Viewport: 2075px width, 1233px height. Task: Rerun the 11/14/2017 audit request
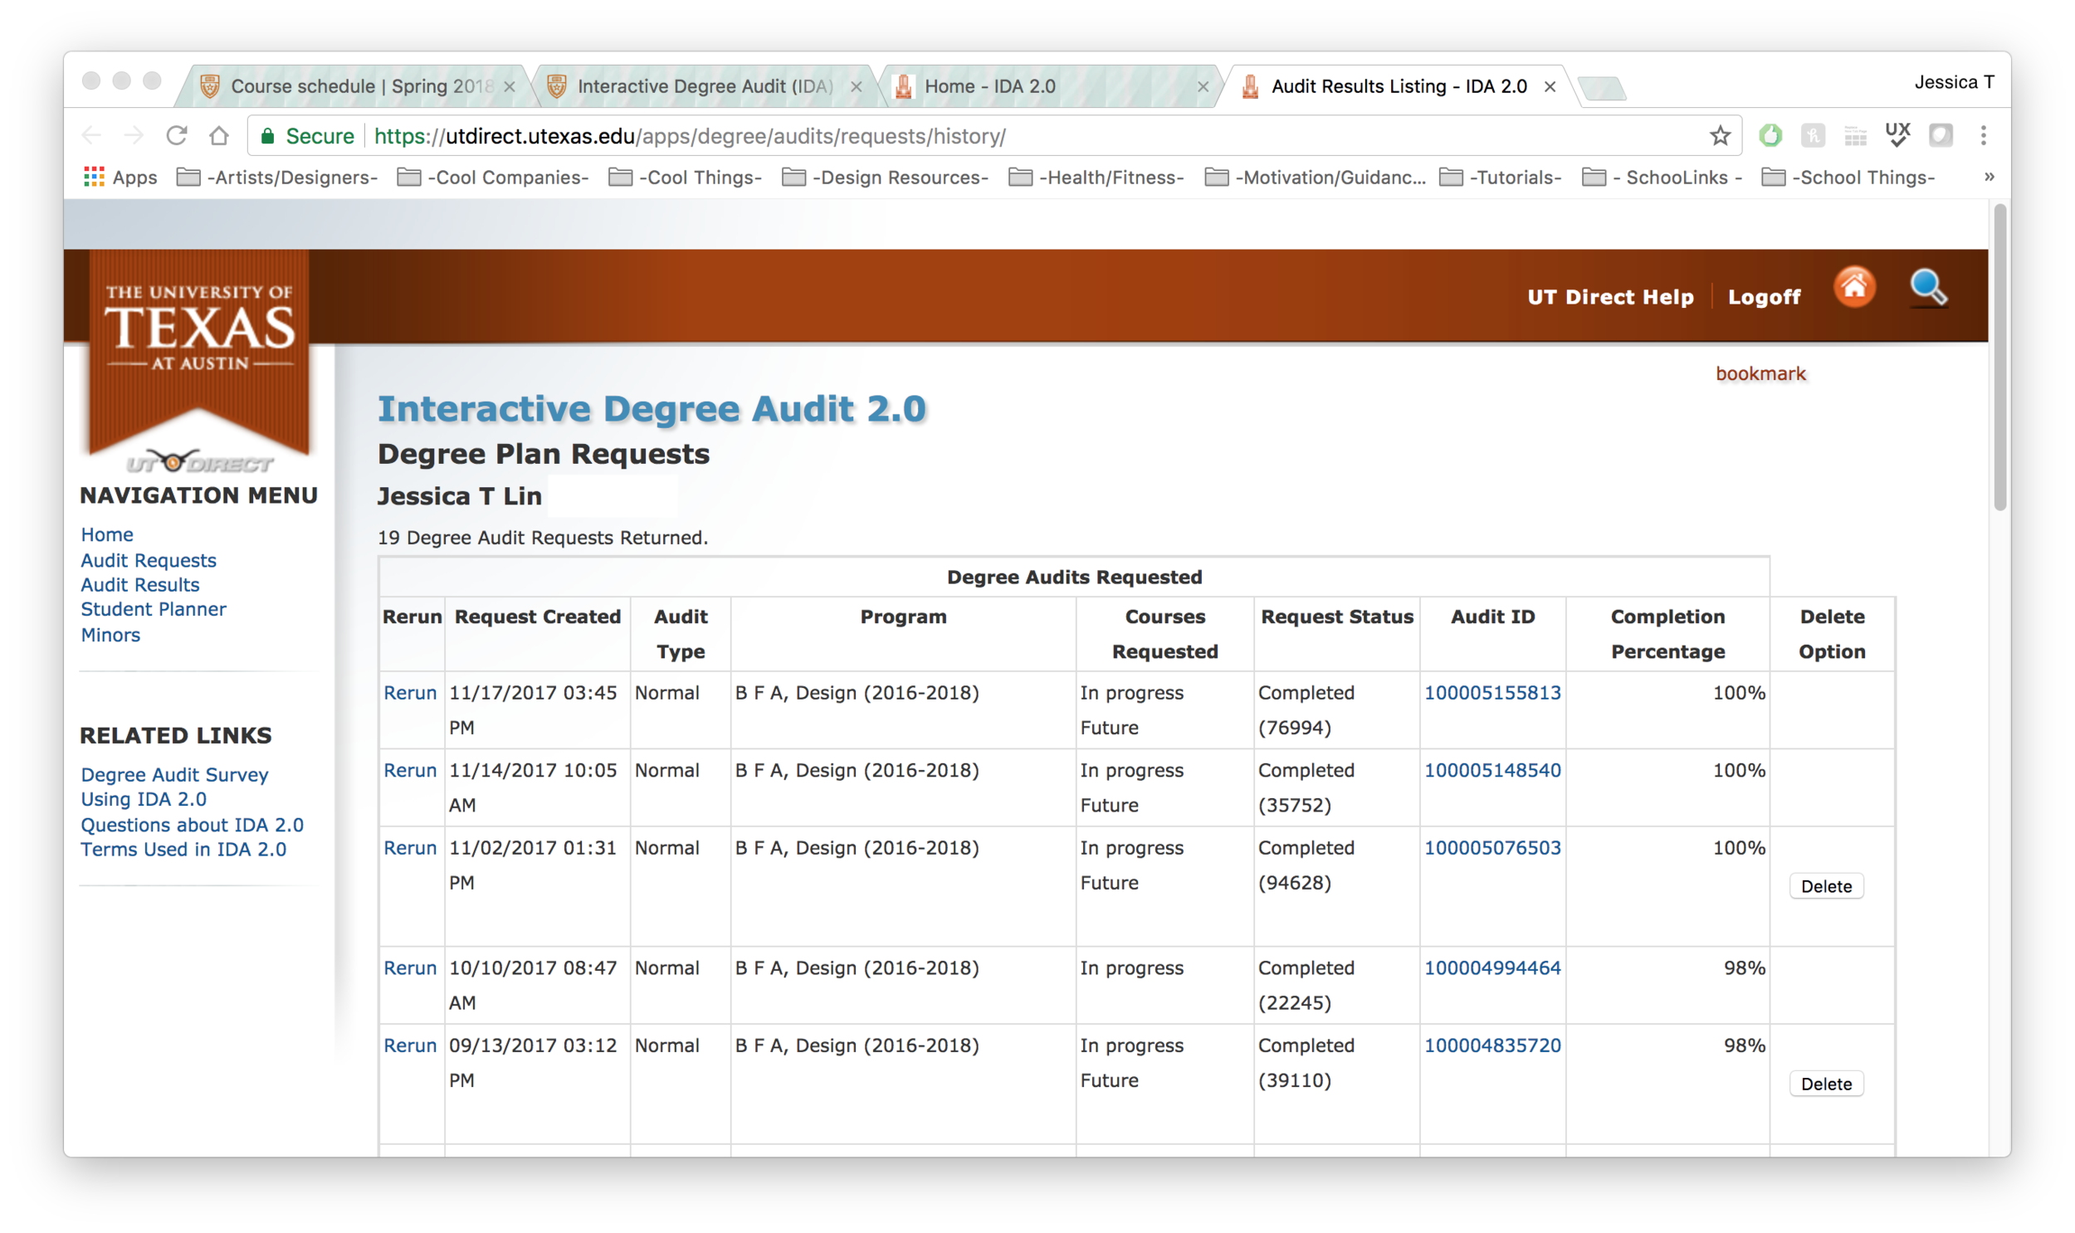click(410, 770)
